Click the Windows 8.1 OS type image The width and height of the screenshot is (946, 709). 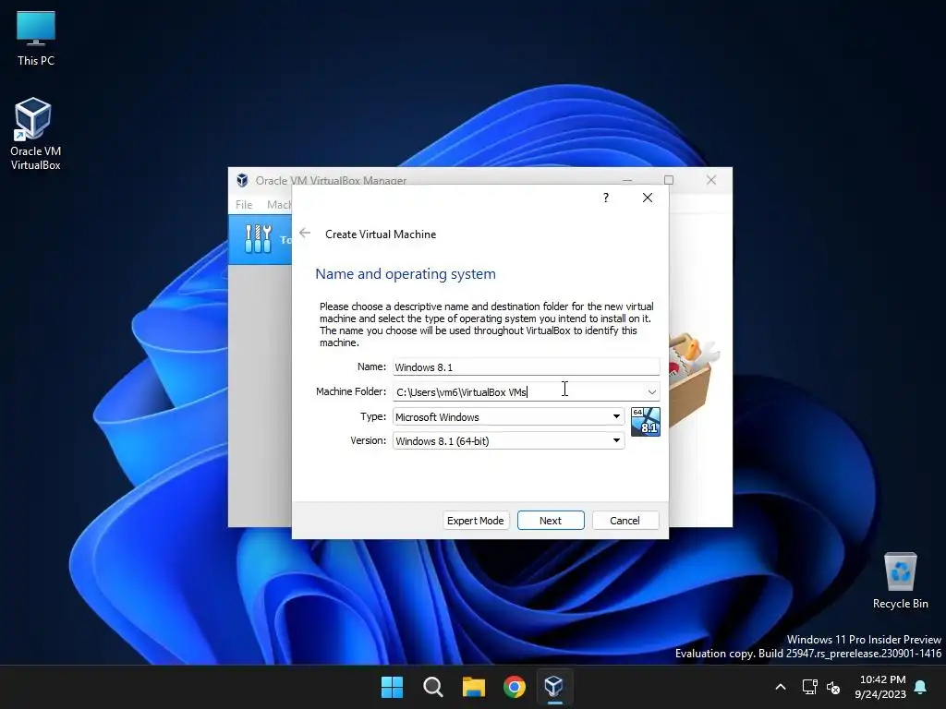pos(646,421)
